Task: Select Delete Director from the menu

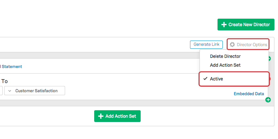Action: (x=225, y=56)
